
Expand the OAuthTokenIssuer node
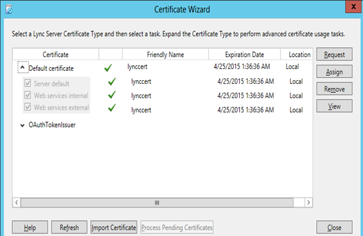click(22, 126)
